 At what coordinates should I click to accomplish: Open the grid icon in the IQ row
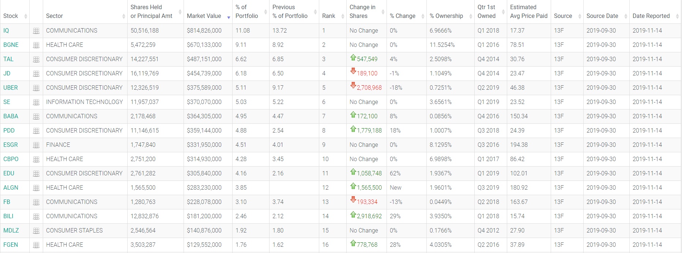(x=36, y=31)
